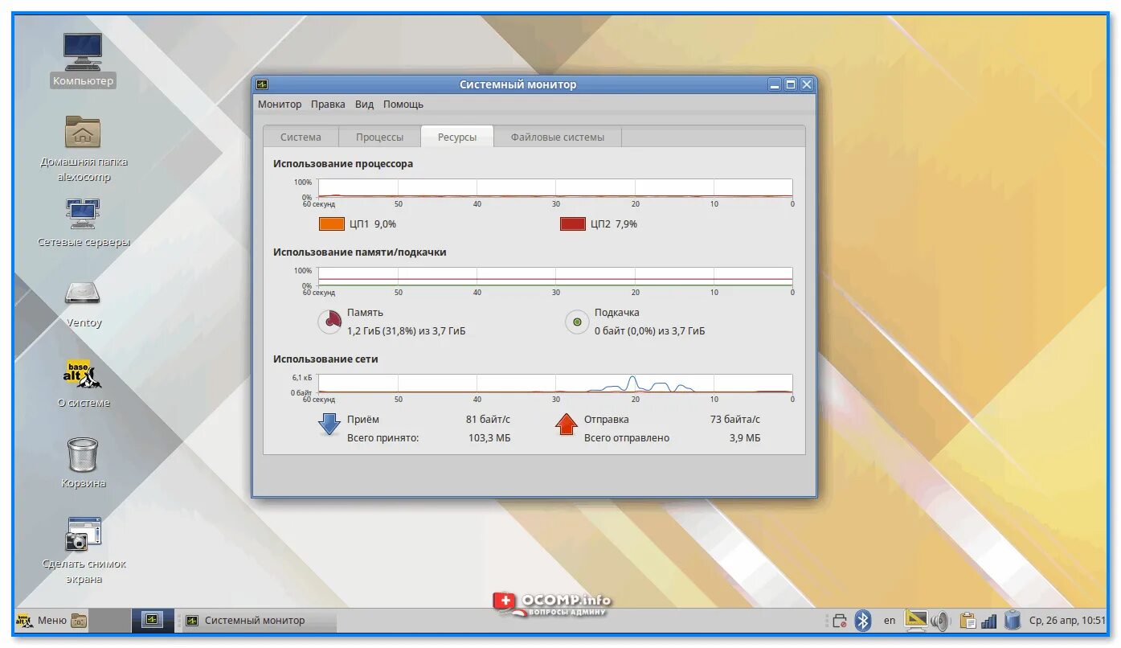Screen dimensions: 1121x648
Task: Click the CPU usage graph
Action: point(555,188)
